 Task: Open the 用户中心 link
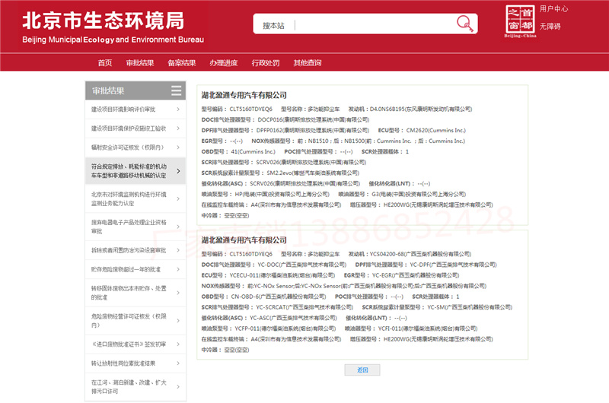coord(554,9)
